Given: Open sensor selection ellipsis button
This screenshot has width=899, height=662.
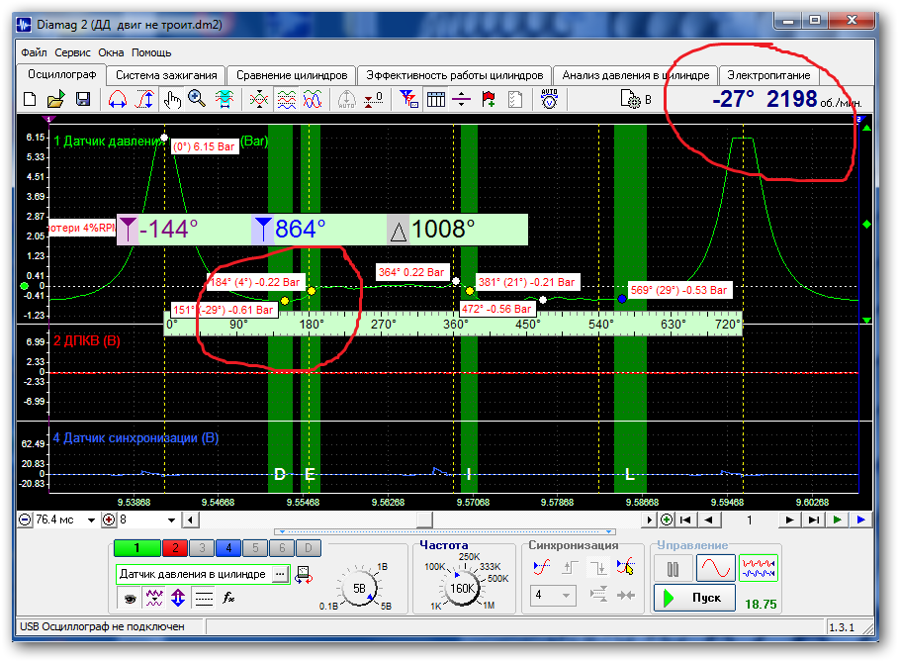Looking at the screenshot, I should click(x=280, y=574).
